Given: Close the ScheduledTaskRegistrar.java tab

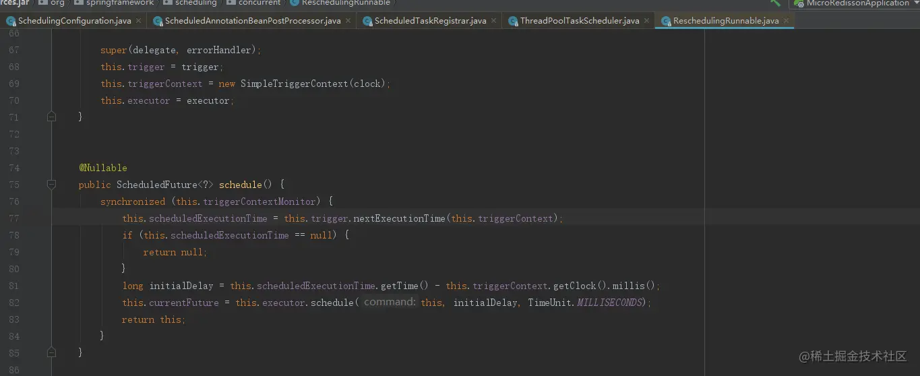Looking at the screenshot, I should pos(493,21).
